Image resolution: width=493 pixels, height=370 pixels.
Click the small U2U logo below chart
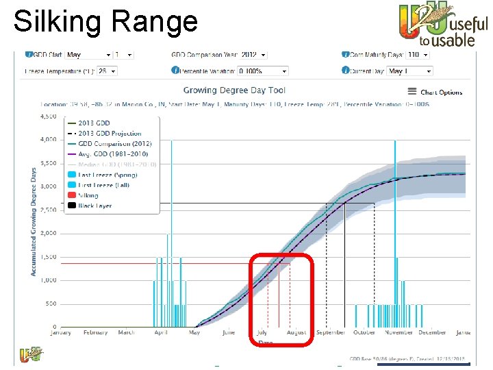[x=31, y=355]
